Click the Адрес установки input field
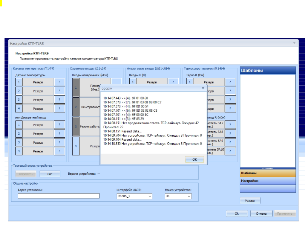The height and width of the screenshot is (226, 305). pyautogui.click(x=58, y=196)
